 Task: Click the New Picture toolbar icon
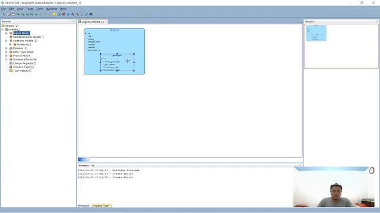[59, 14]
